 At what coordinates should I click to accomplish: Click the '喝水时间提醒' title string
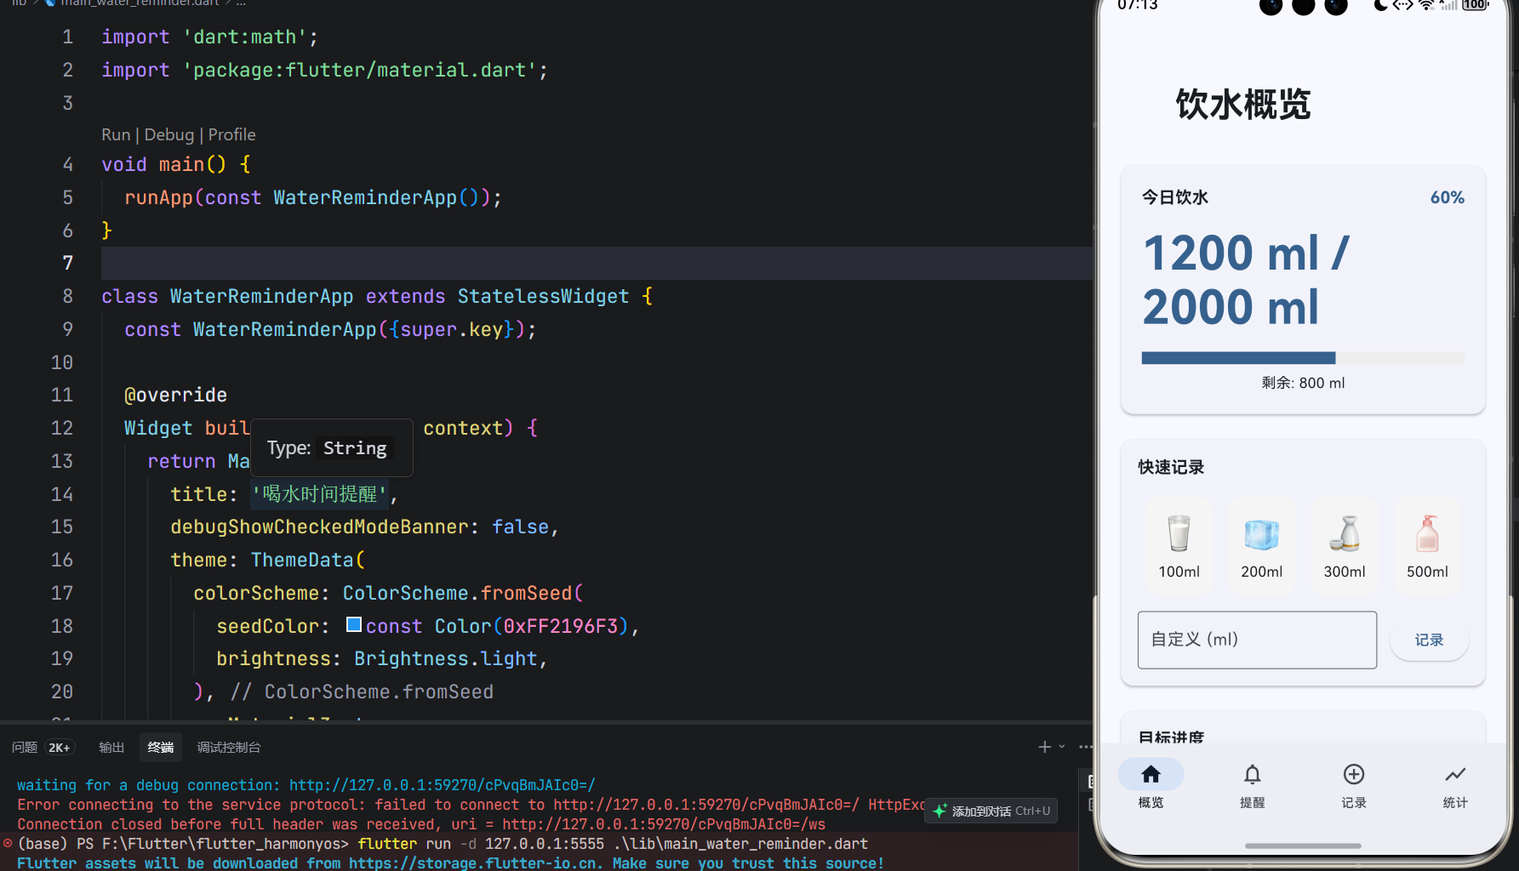coord(320,493)
